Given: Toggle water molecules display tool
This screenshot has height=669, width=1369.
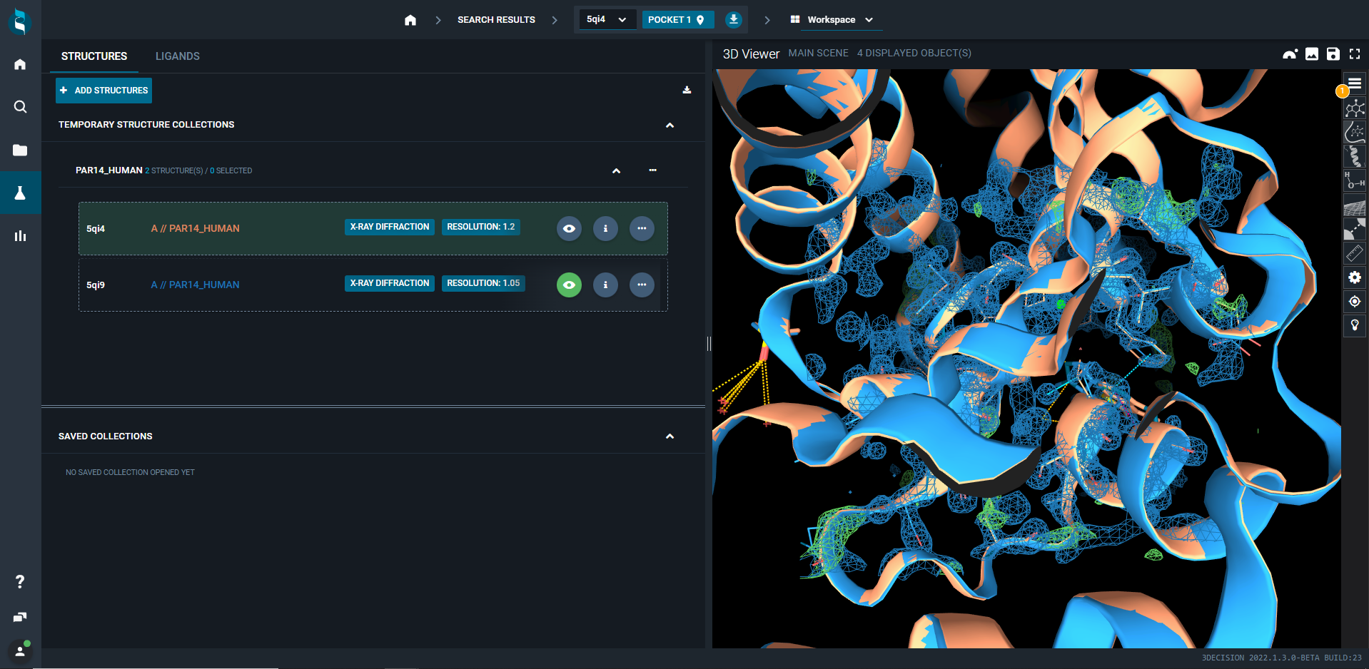Looking at the screenshot, I should click(x=1355, y=180).
